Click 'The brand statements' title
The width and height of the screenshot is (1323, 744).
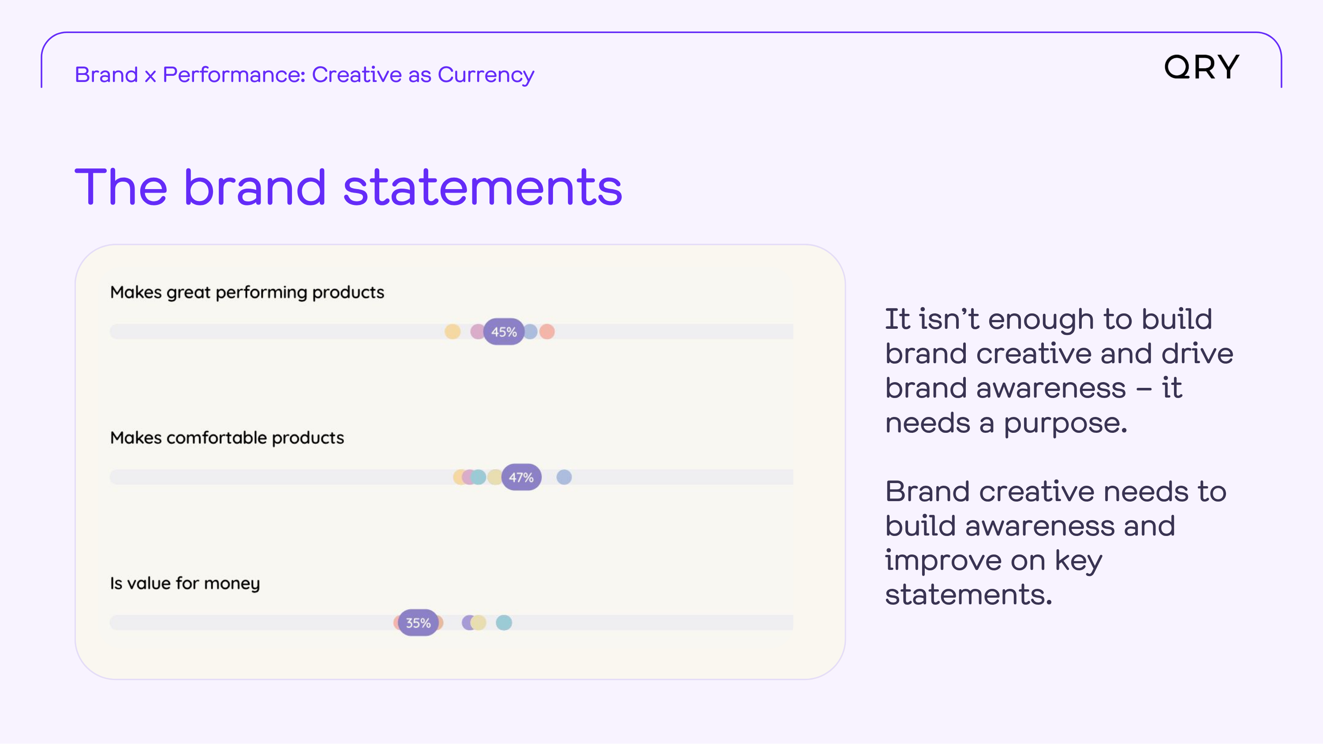[349, 187]
